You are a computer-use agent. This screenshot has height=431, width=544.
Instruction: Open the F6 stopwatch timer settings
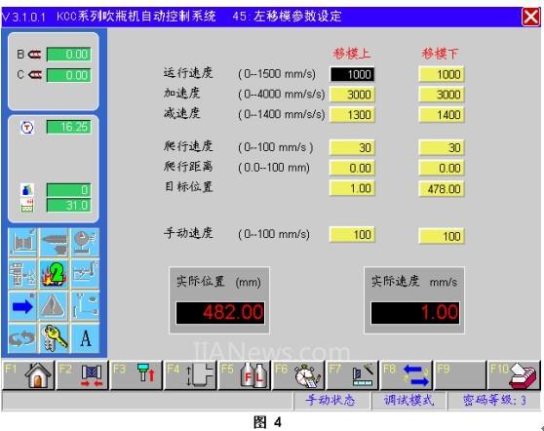pos(298,375)
